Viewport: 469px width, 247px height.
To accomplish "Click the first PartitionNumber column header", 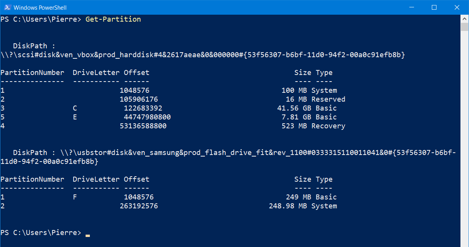I will [32, 73].
